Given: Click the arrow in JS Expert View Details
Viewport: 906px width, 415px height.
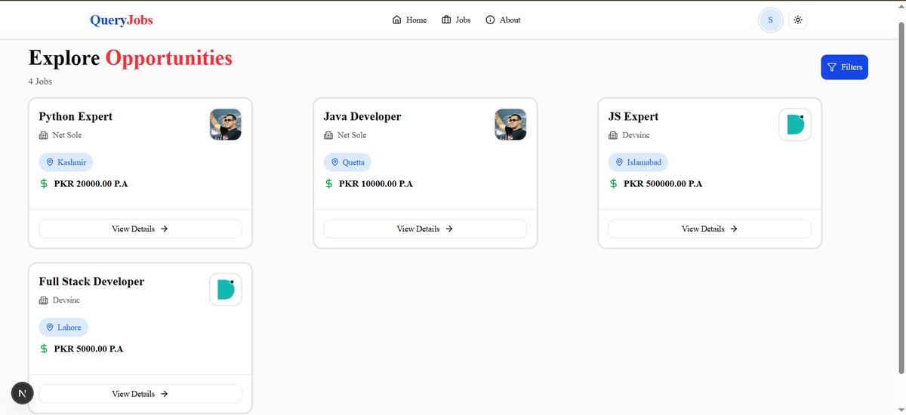Looking at the screenshot, I should coord(733,229).
